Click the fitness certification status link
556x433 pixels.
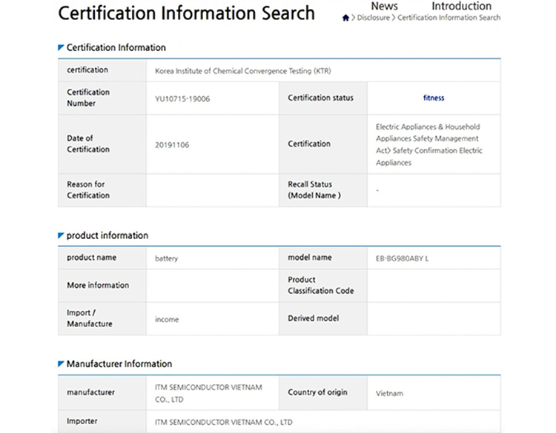434,98
